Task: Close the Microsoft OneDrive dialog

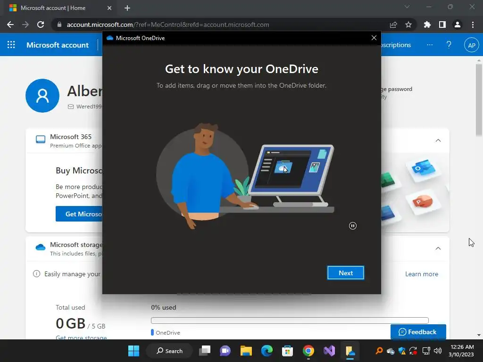Action: point(374,38)
